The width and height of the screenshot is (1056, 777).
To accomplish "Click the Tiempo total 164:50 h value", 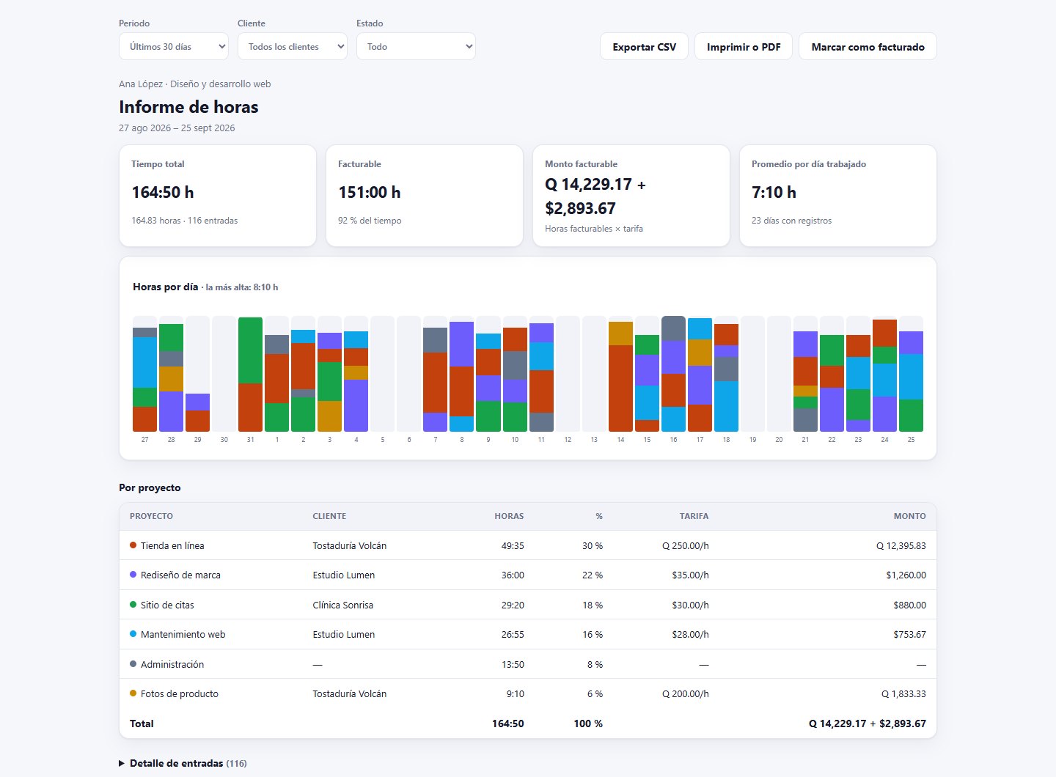I will pyautogui.click(x=163, y=192).
